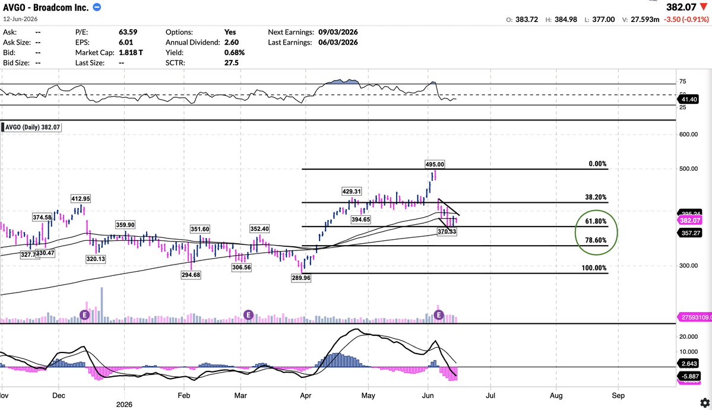Click the 352.40 price label
Image resolution: width=712 pixels, height=410 pixels.
click(260, 229)
